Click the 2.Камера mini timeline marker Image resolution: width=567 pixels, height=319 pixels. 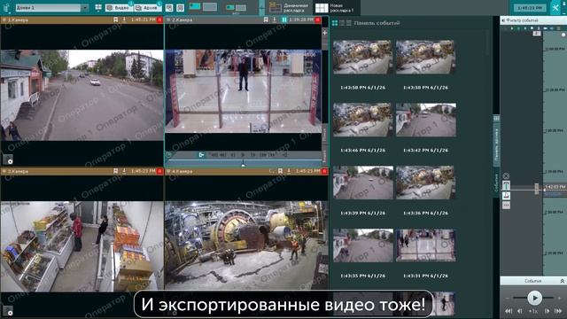pyautogui.click(x=243, y=164)
